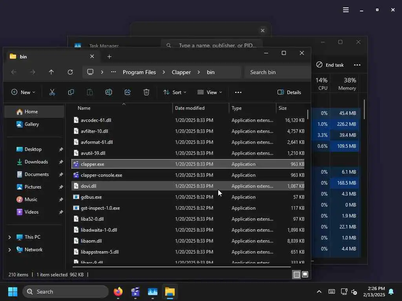Click the file list vertical scrollbar
The image size is (402, 301).
coord(308,114)
